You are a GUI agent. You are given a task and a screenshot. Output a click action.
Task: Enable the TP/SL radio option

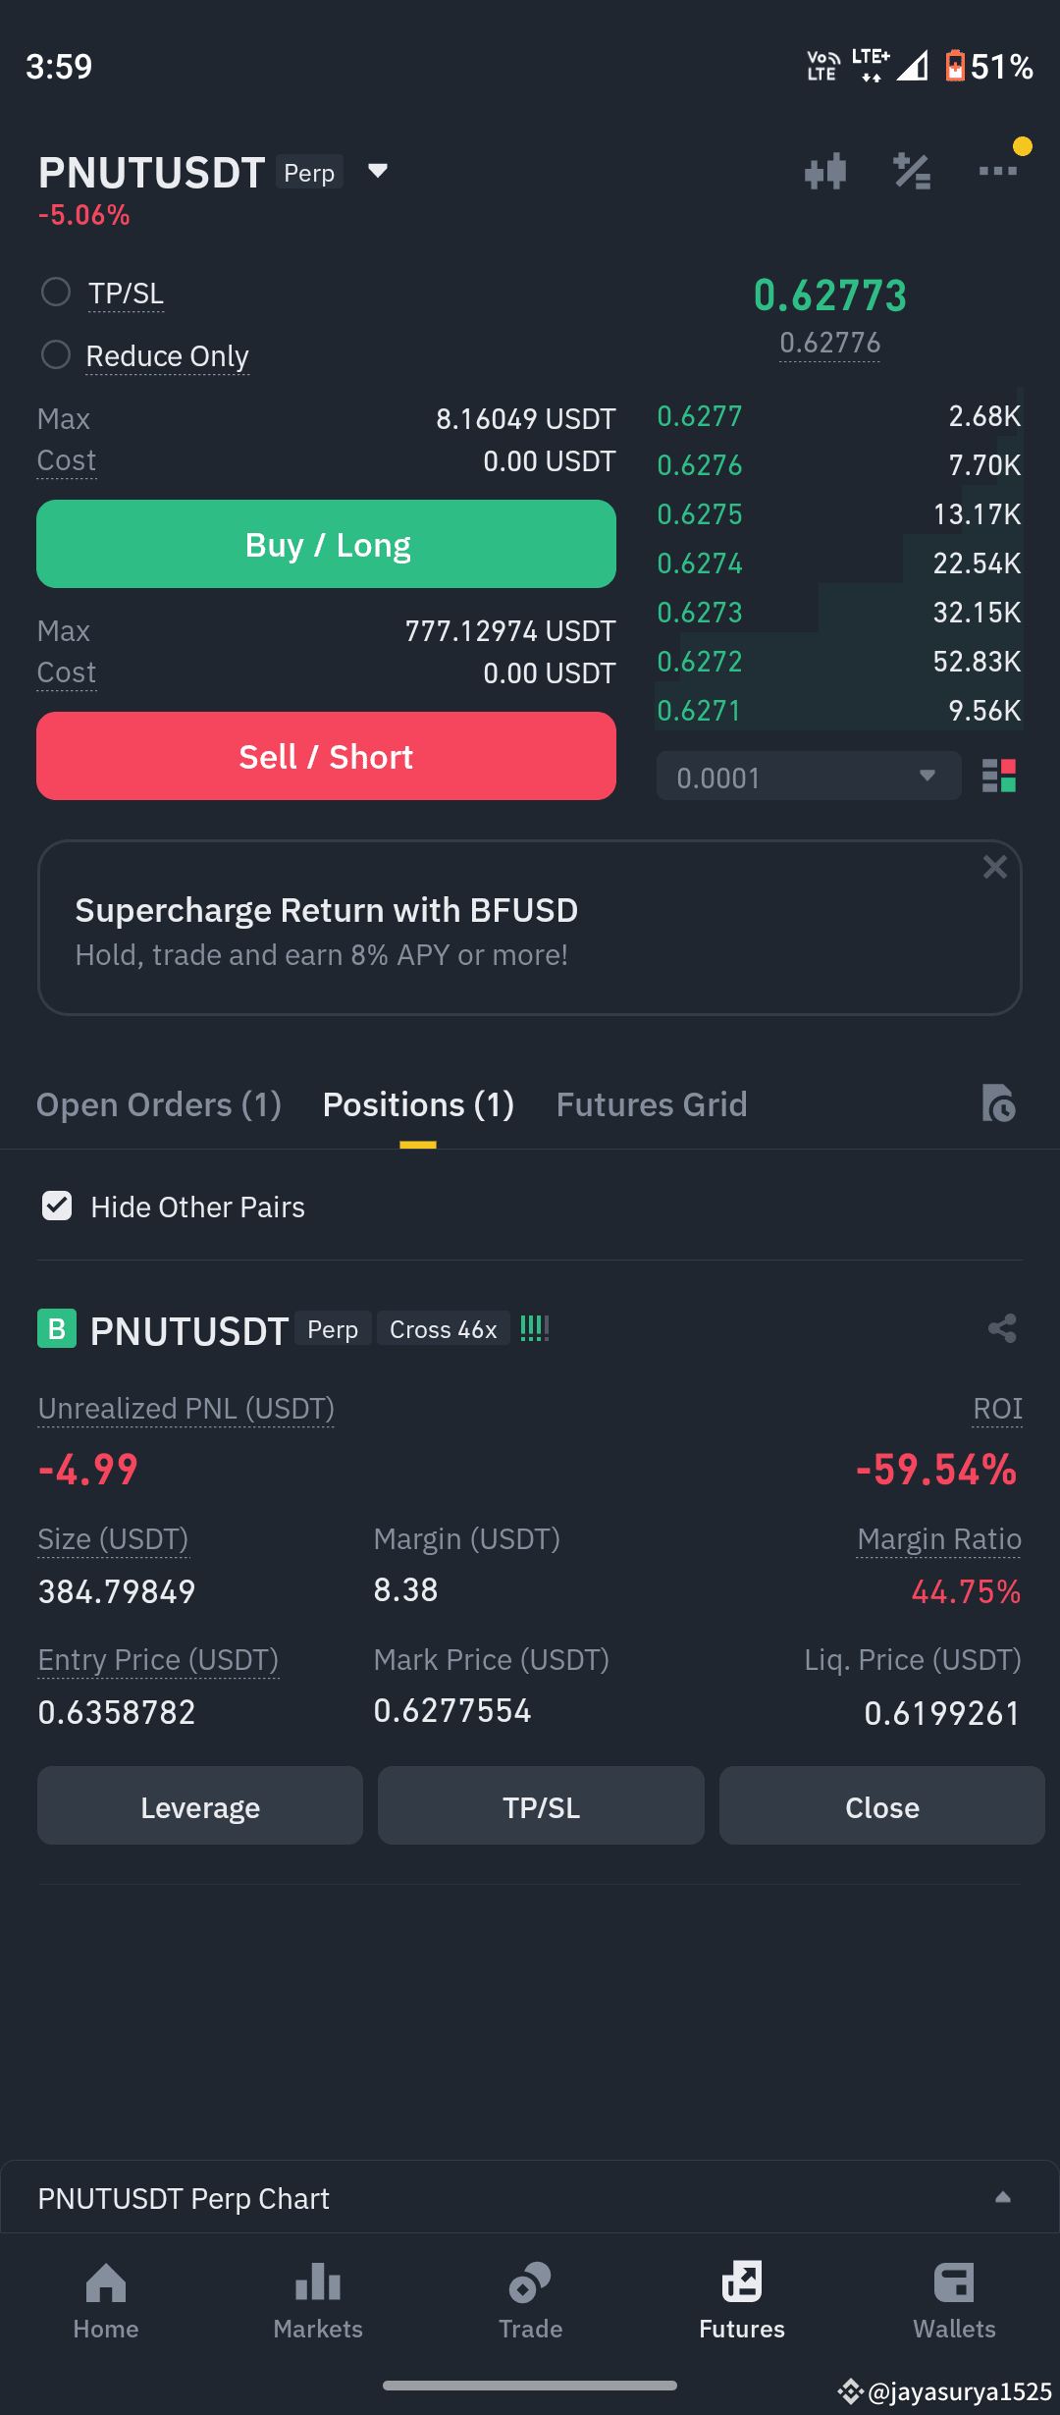point(56,292)
